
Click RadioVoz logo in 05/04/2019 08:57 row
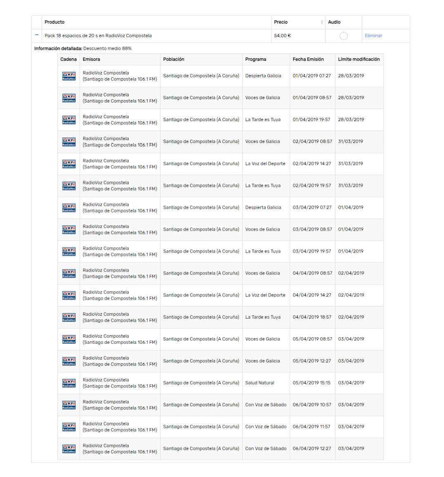[68, 339]
